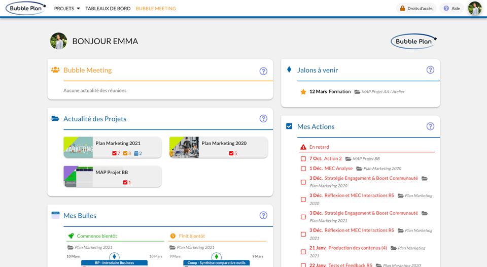
Task: Click the Jalons à venir diamond icon
Action: pyautogui.click(x=289, y=70)
